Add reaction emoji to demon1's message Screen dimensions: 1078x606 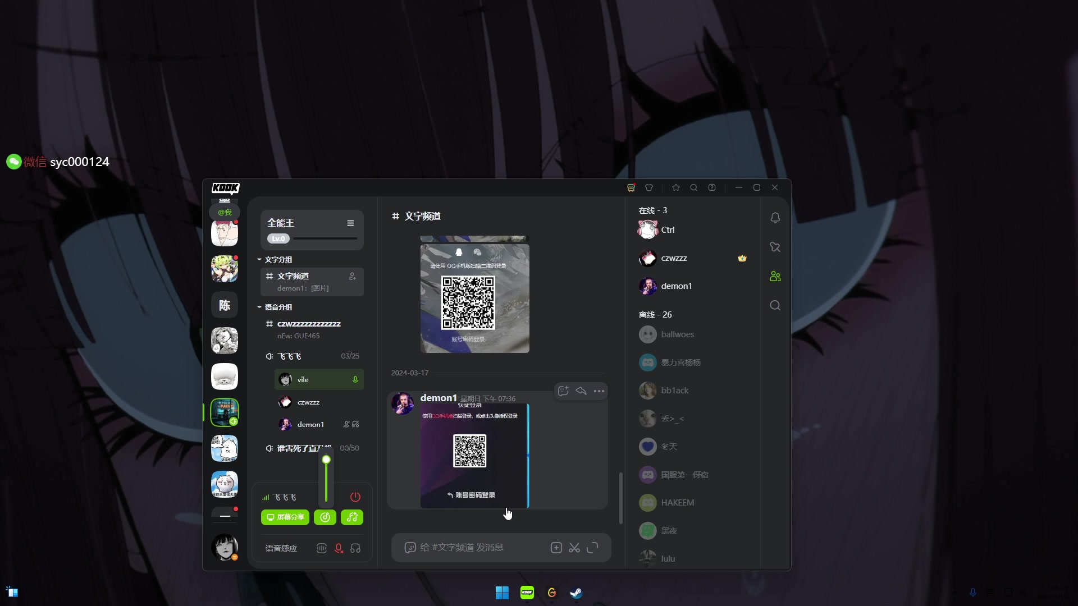pyautogui.click(x=563, y=391)
